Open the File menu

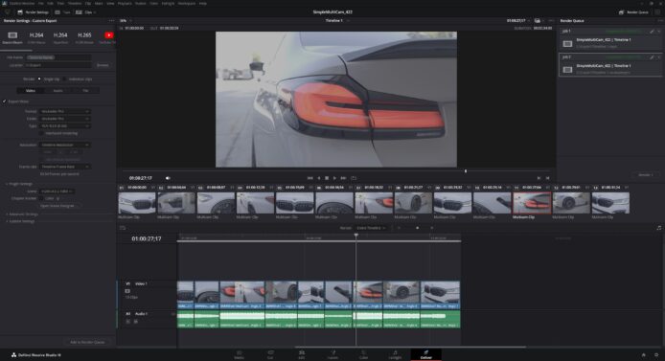[x=41, y=4]
